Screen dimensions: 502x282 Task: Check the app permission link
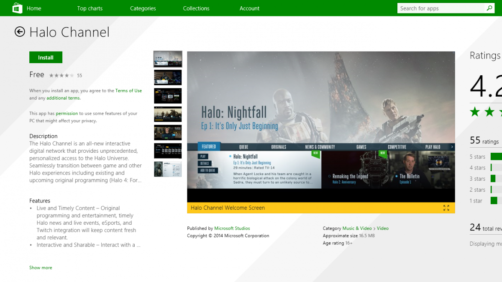point(67,113)
